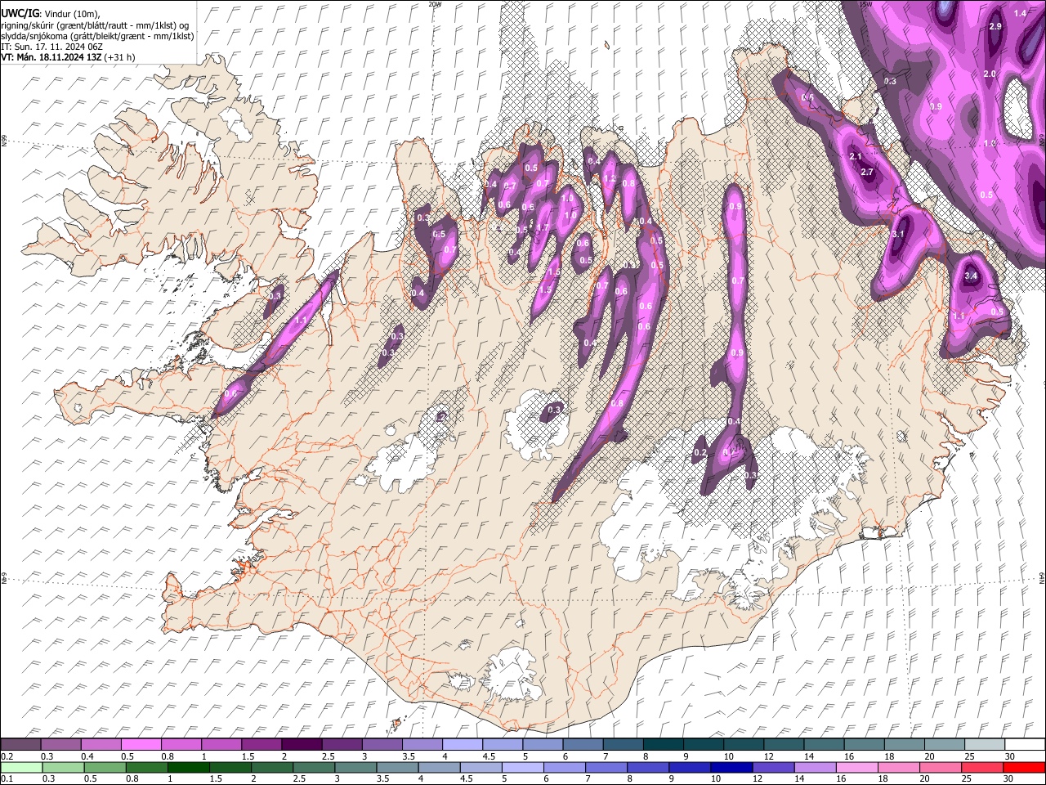The image size is (1046, 785).
Task: Pick the bottom-row green swatch between 0.5 and 0.8
Action: [105, 767]
